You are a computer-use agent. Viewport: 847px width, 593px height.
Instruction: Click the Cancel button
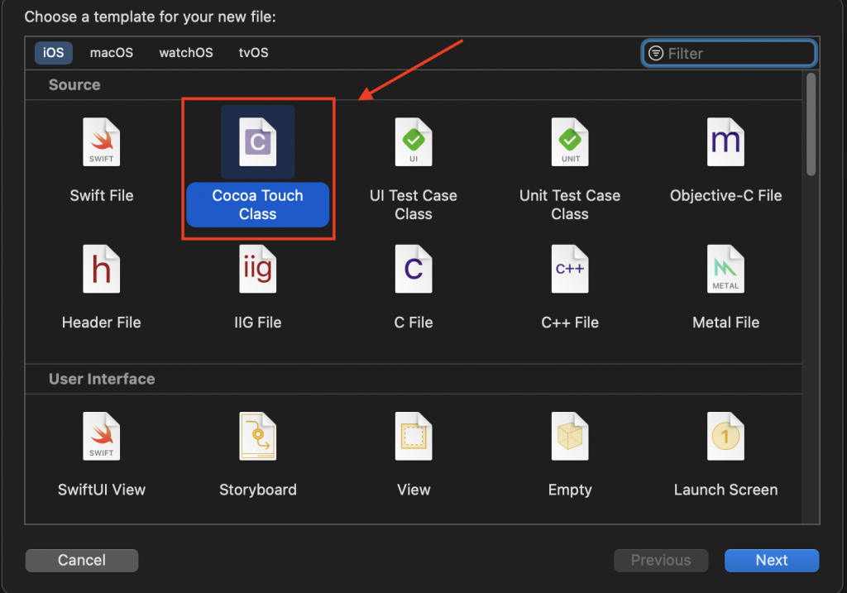point(82,560)
